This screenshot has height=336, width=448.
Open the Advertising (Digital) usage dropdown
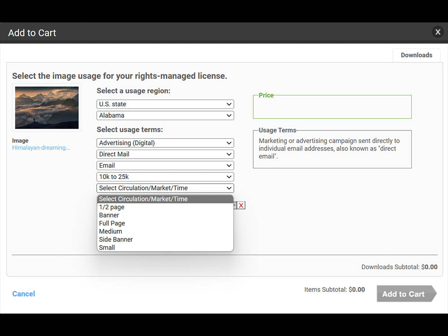[165, 143]
